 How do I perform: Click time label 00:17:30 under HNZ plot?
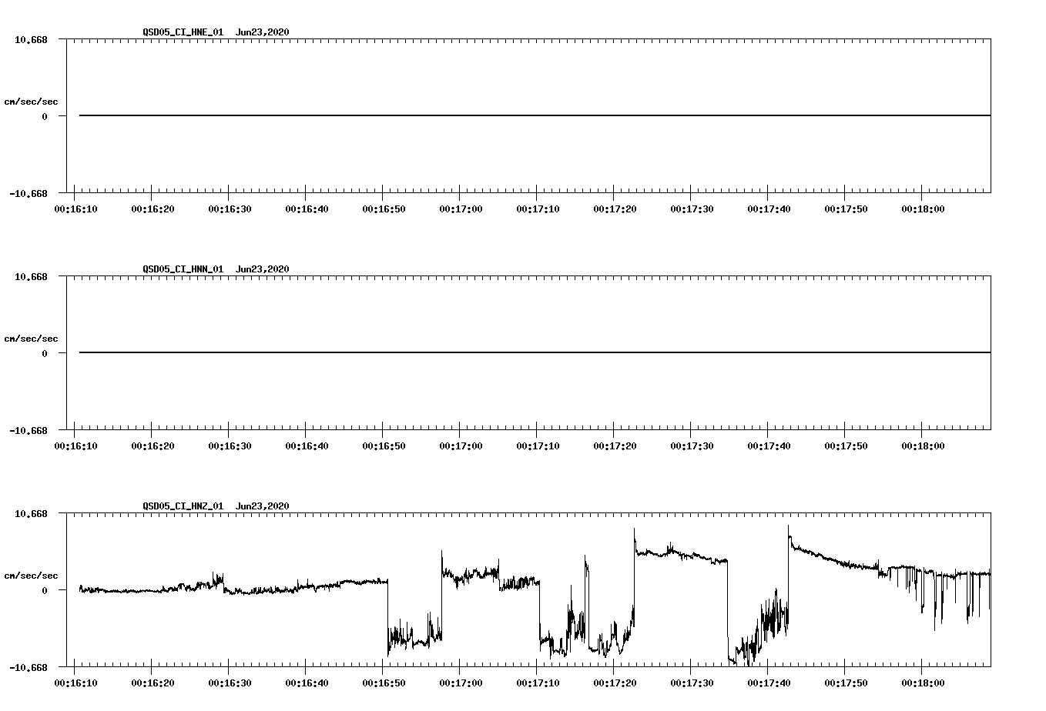(692, 683)
